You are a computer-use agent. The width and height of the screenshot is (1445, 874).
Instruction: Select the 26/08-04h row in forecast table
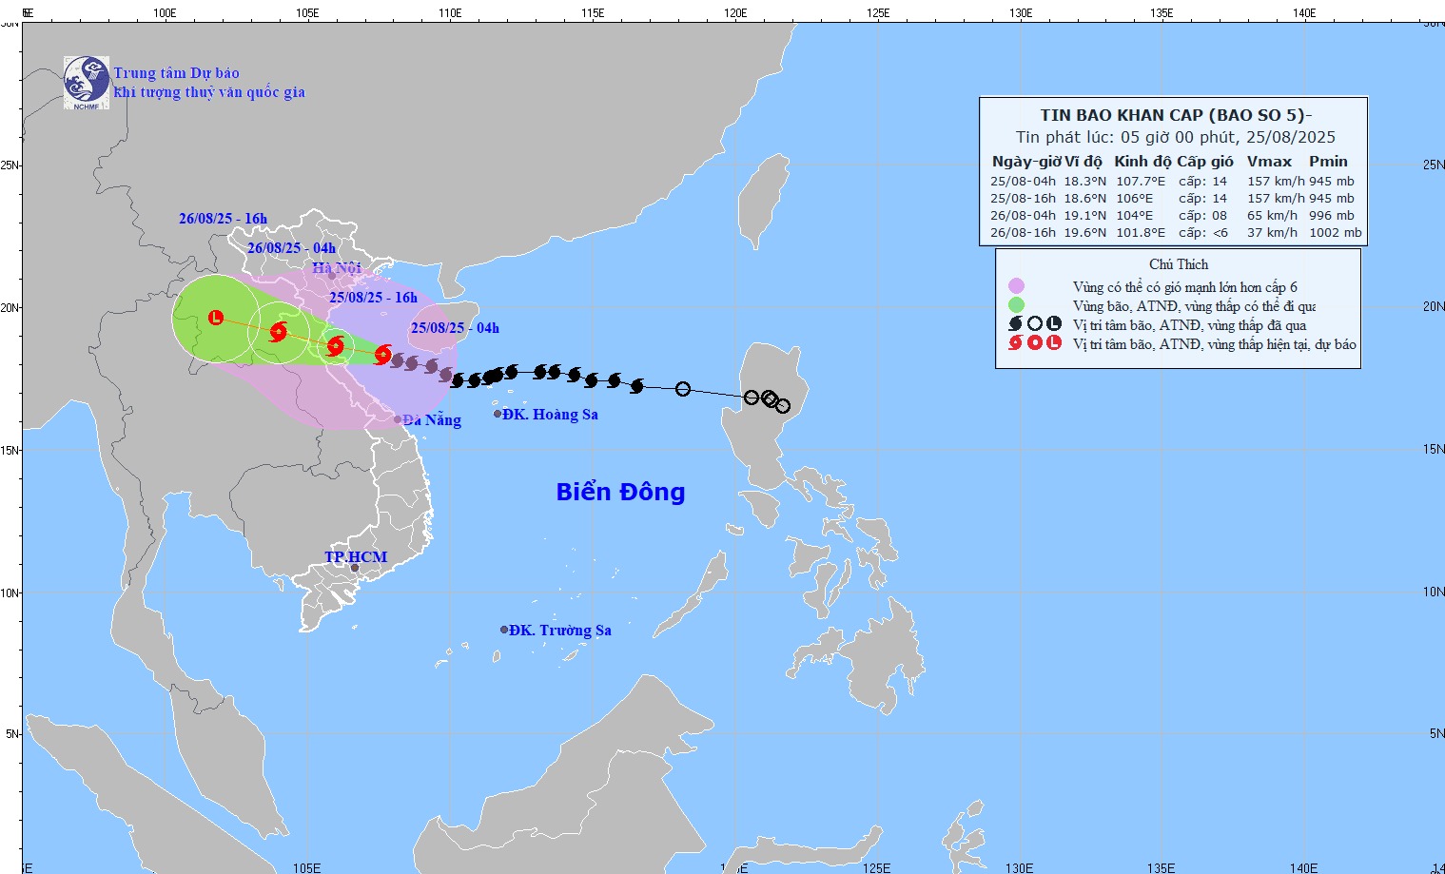[1175, 216]
